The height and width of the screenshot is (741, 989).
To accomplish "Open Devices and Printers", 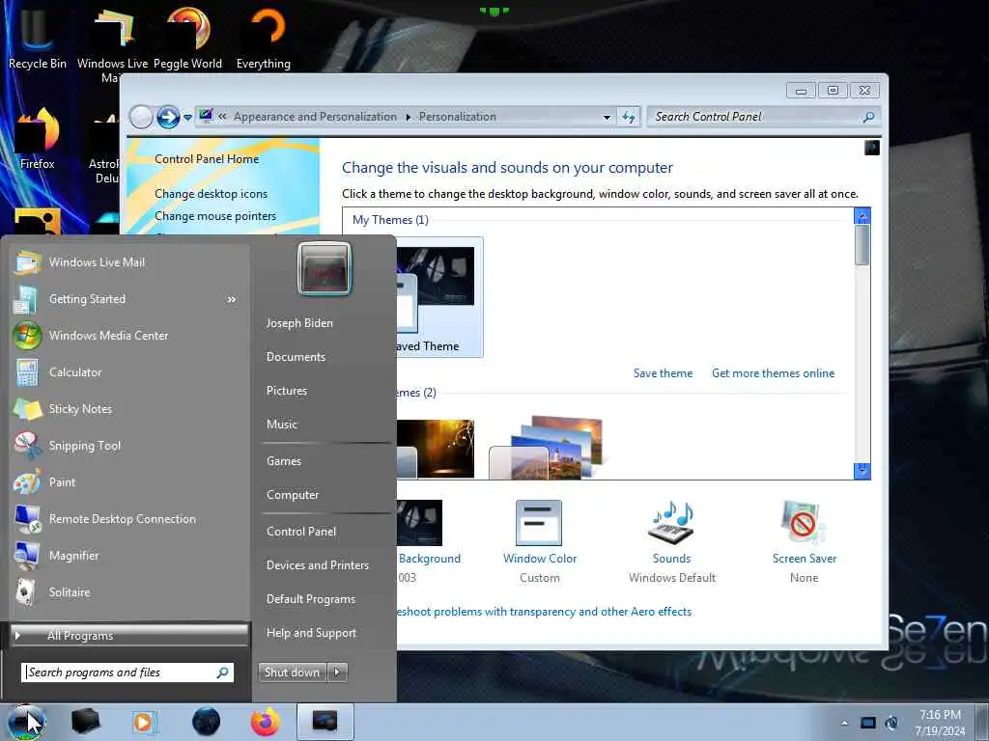I will 317,565.
